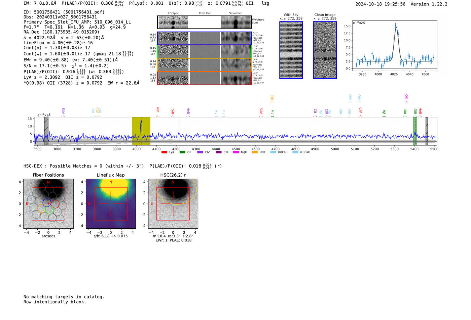Open the HSC(26.2) r image
Image resolution: width=471 pixels, height=320 pixels.
[173, 204]
